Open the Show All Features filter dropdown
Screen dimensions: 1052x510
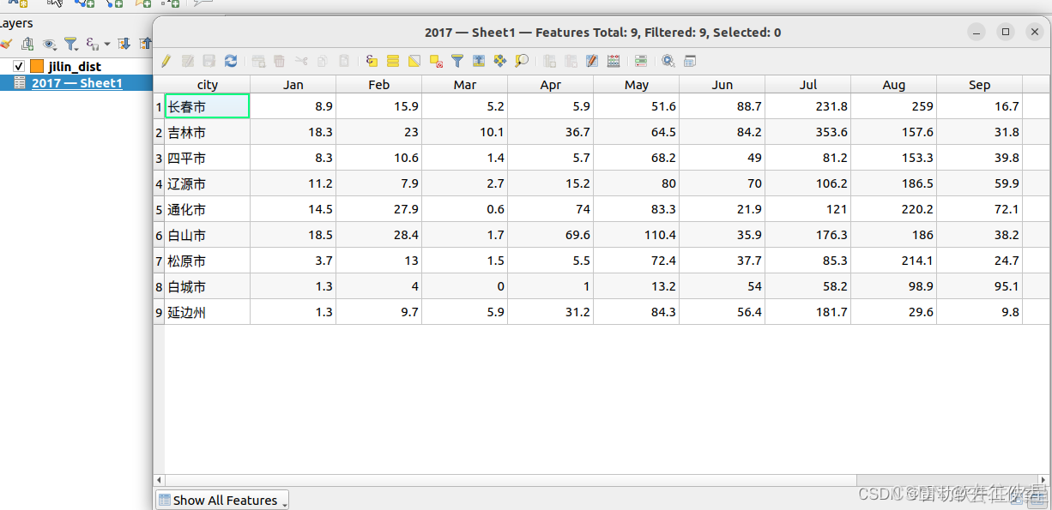click(x=222, y=500)
